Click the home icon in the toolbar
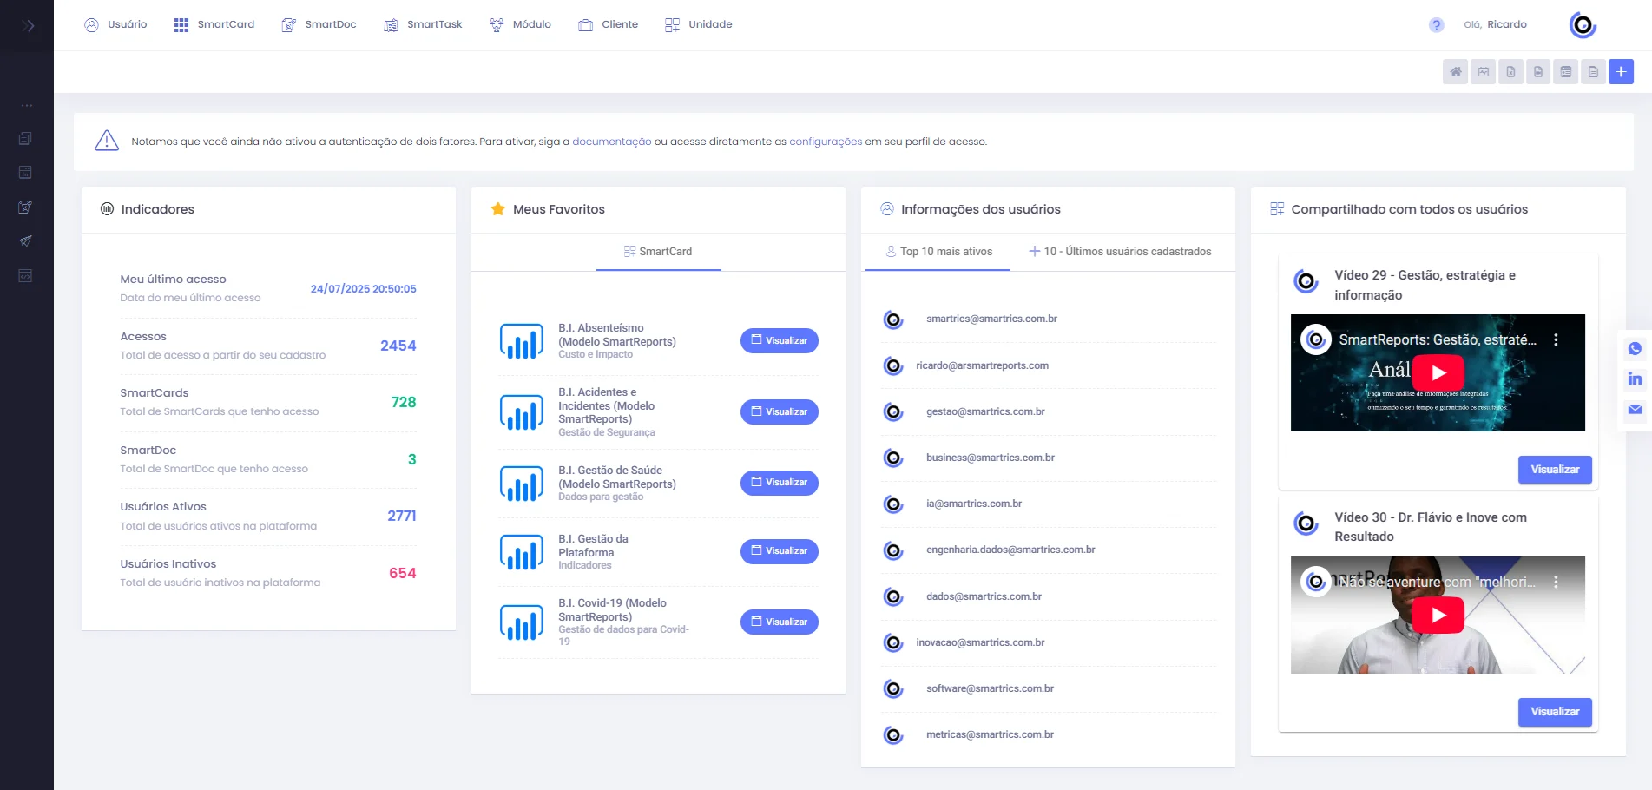The width and height of the screenshot is (1652, 790). click(x=1455, y=72)
